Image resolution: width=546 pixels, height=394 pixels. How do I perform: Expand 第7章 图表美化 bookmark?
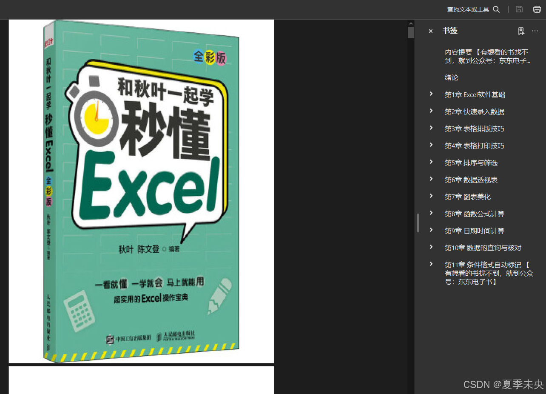(x=431, y=196)
